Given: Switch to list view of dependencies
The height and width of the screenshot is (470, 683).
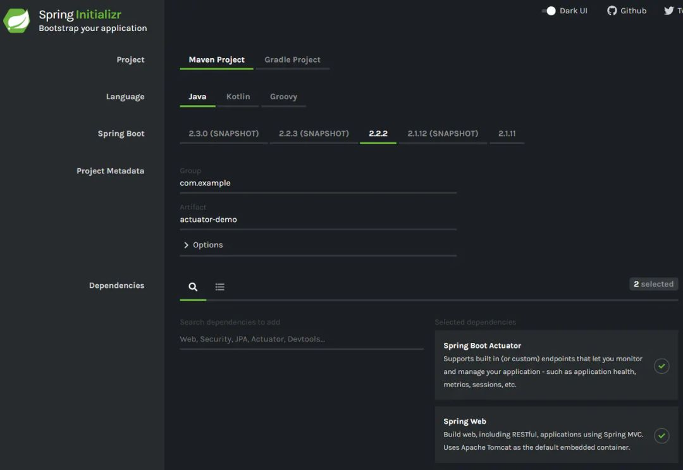Looking at the screenshot, I should pyautogui.click(x=219, y=287).
